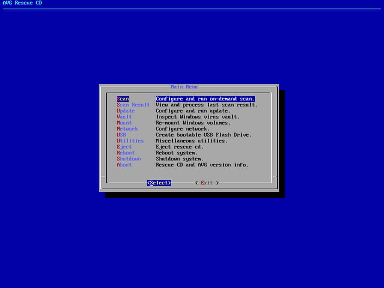Screen dimensions: 384x288
Task: Click the <Select> button
Action: 159,183
